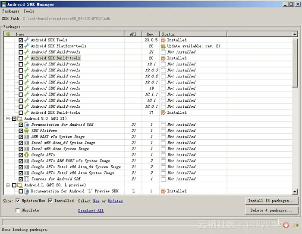Click the vertical scrollbar thumb of package list
302x234 pixels.
295,63
